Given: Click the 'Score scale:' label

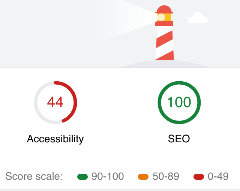Looking at the screenshot, I should [x=34, y=176].
